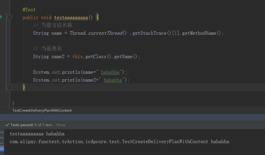Click the fold end marker beside closing brace

coord(10,87)
